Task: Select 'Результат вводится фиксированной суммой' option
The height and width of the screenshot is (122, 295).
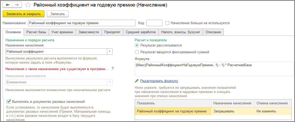Action: point(137,52)
